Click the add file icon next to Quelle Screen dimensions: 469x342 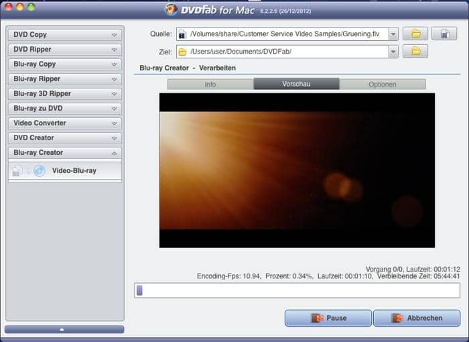coord(444,34)
